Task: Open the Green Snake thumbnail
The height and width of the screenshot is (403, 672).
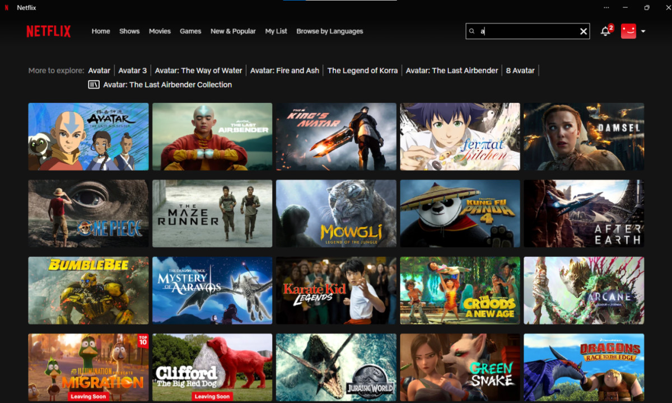Action: [460, 367]
